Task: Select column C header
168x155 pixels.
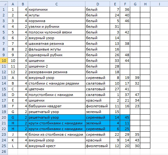Action: point(56,4)
